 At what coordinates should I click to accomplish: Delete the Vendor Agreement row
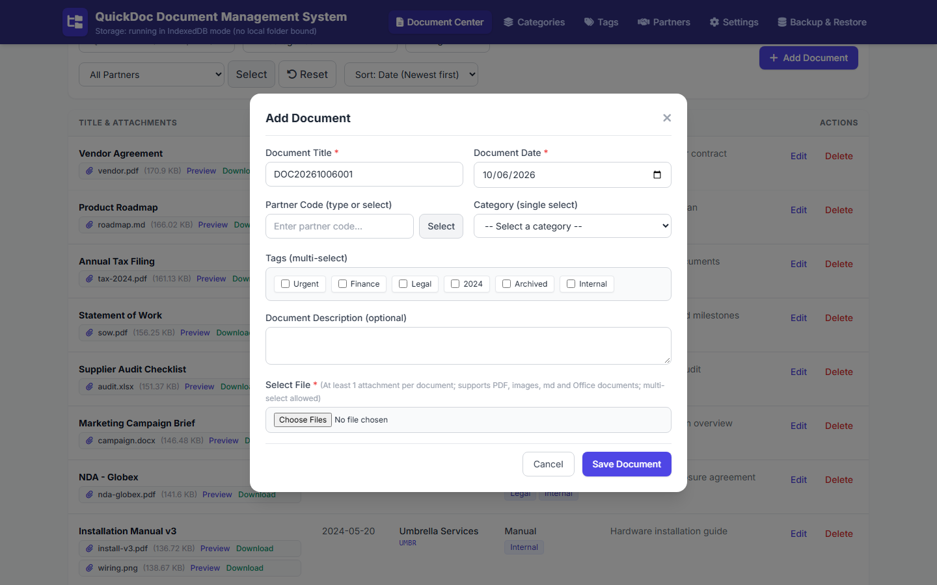coord(839,156)
